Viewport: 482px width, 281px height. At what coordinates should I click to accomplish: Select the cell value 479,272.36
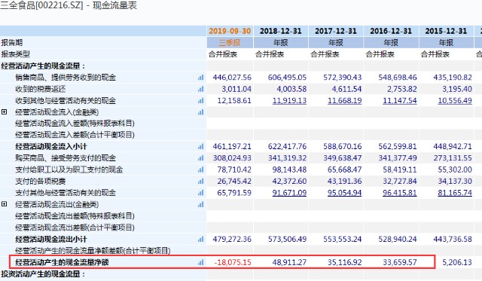pos(232,239)
